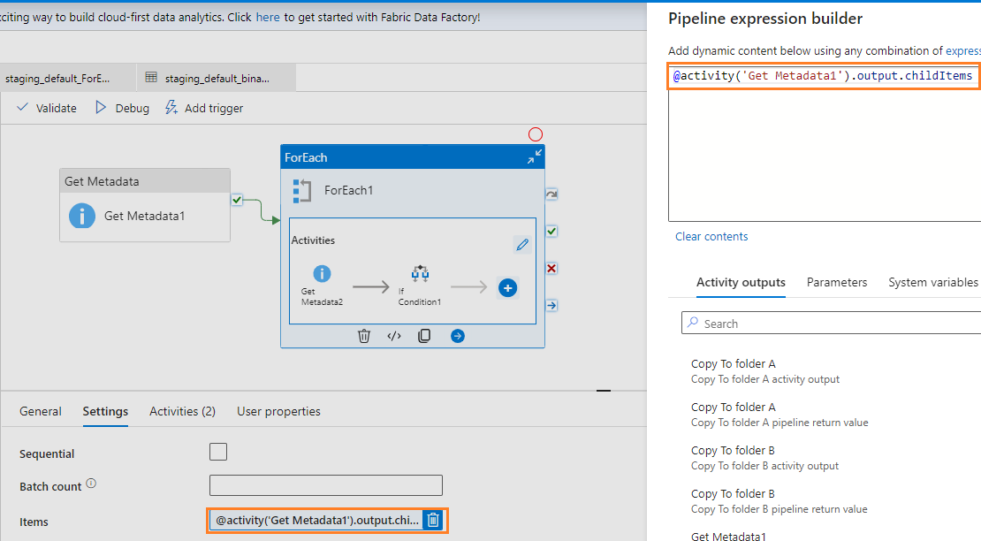The image size is (981, 541).
Task: Click the 'here' link for Fabric Data Factory
Action: pyautogui.click(x=268, y=18)
